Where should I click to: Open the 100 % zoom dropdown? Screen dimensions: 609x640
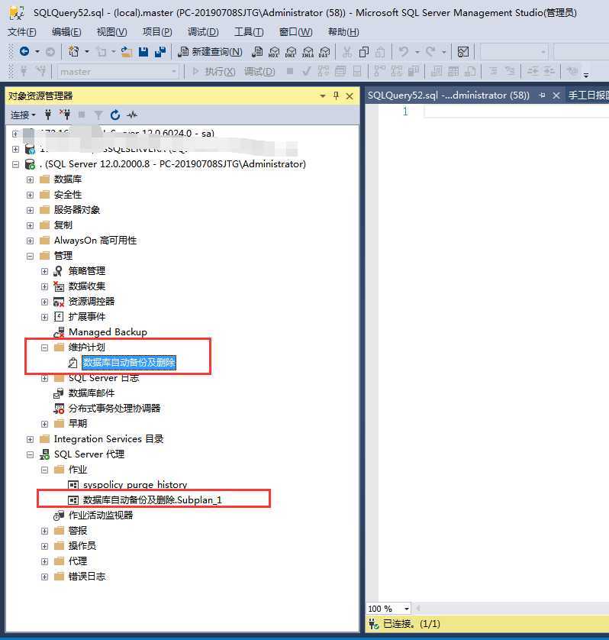(x=406, y=609)
